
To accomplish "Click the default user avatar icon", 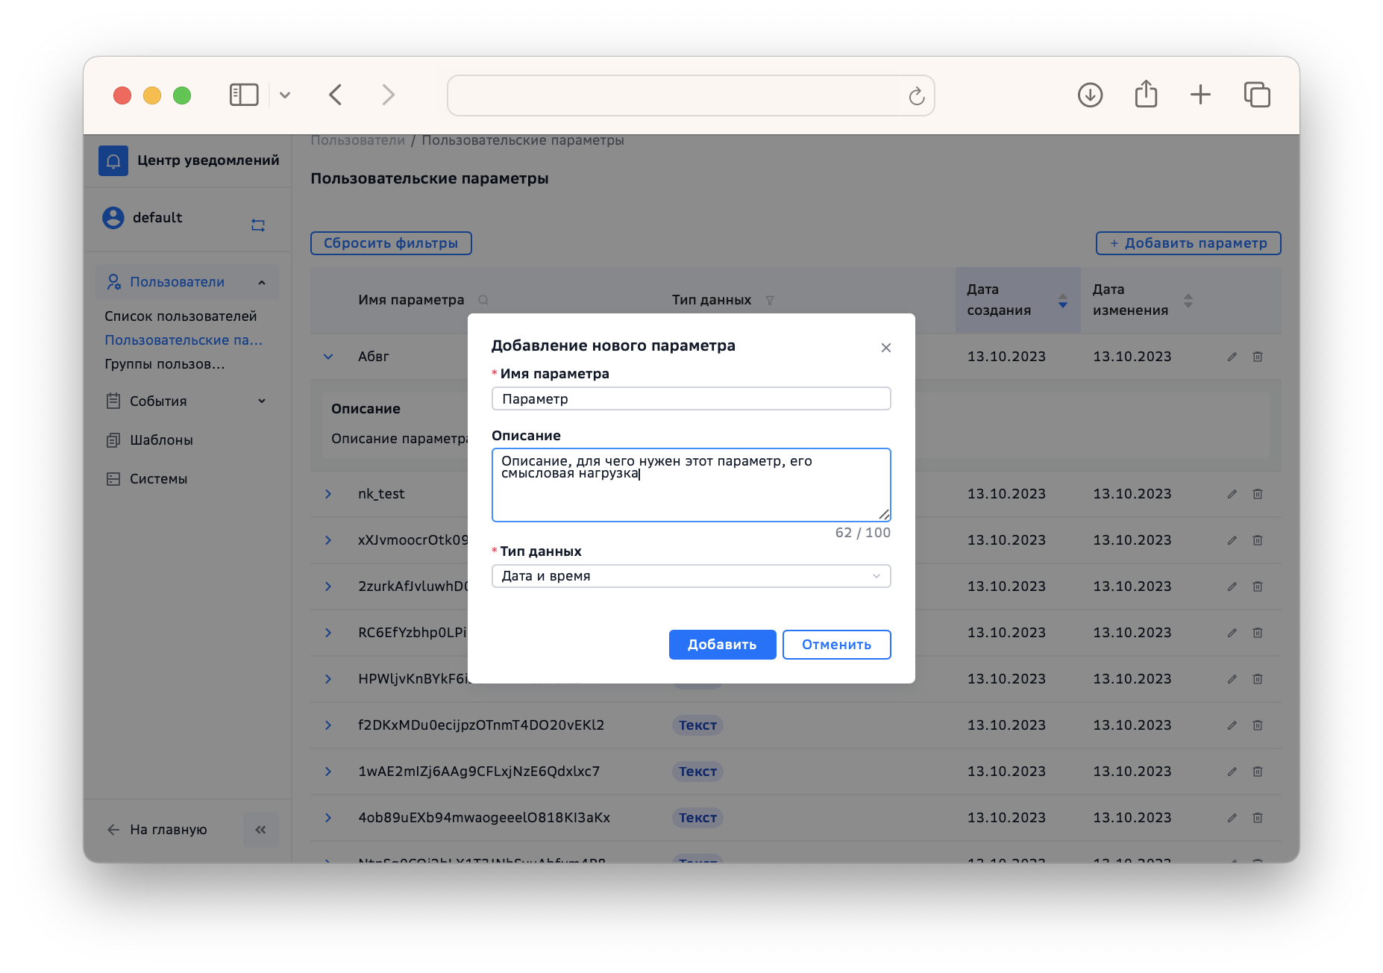I will tap(113, 218).
